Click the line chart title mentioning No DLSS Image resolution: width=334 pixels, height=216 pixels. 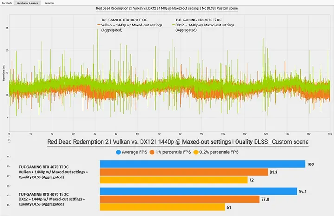(167, 8)
